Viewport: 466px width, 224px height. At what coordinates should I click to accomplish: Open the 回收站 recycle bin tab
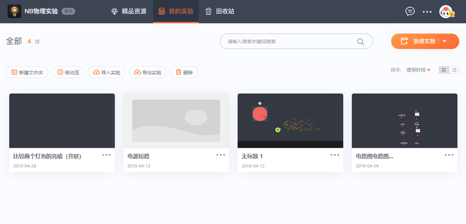click(220, 11)
